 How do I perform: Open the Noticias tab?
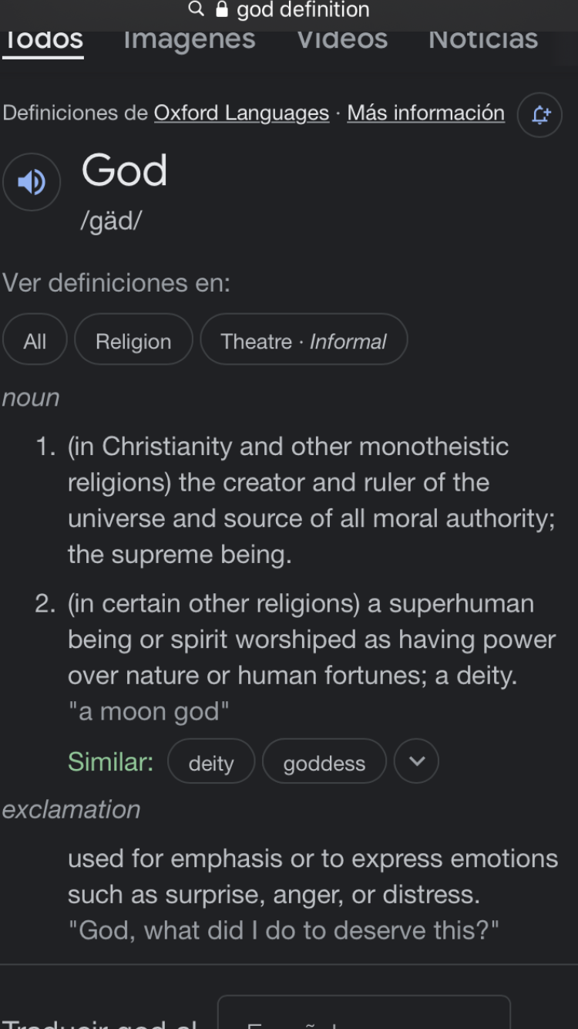[483, 40]
